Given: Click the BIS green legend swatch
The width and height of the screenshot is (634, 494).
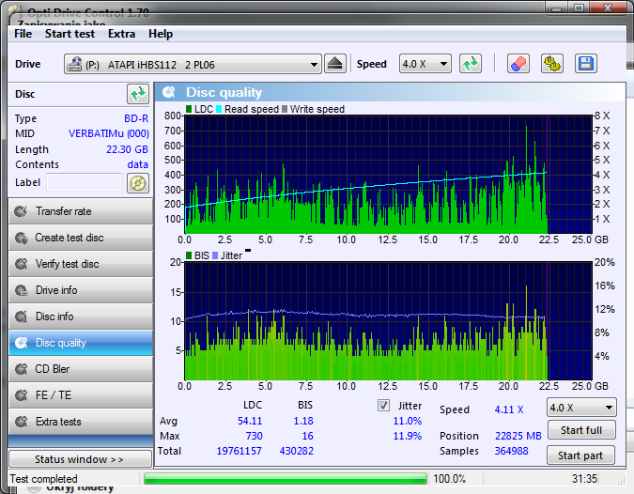Looking at the screenshot, I should (189, 255).
